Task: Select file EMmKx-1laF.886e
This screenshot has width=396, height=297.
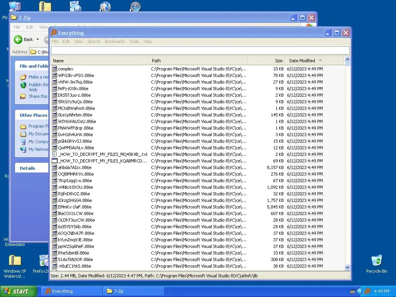Action: tap(75, 207)
